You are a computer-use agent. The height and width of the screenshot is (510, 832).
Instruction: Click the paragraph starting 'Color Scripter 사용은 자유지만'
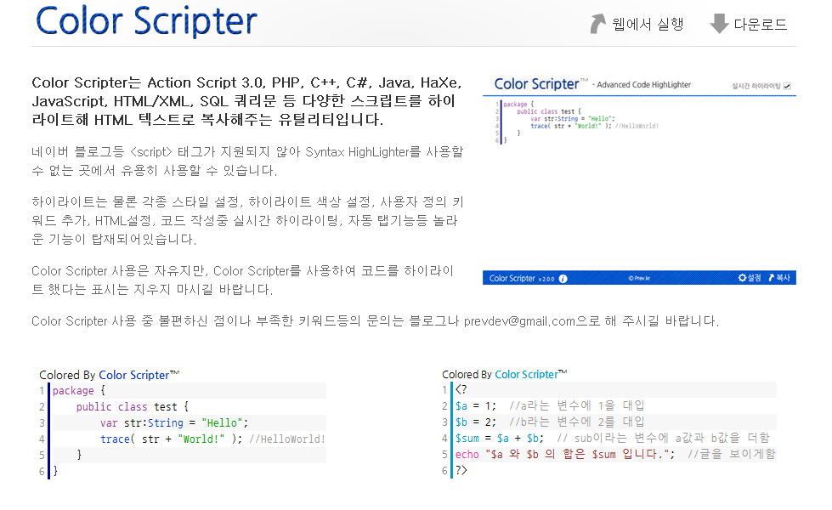(244, 280)
